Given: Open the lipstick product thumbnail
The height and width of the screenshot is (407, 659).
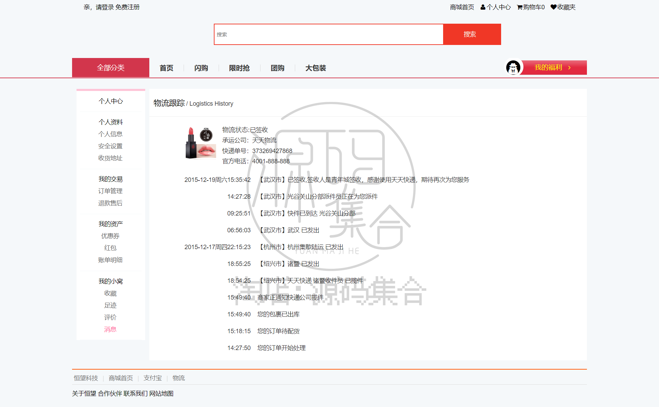Looking at the screenshot, I should click(x=200, y=143).
